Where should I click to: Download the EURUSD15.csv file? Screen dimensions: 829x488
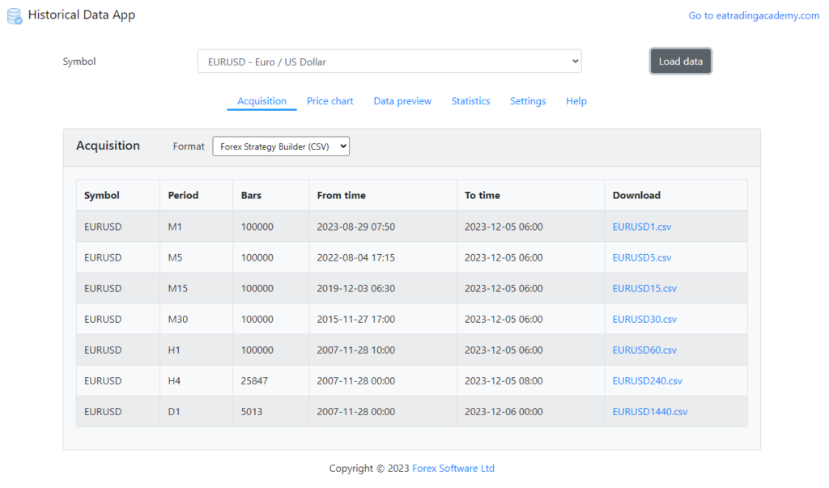click(x=644, y=288)
